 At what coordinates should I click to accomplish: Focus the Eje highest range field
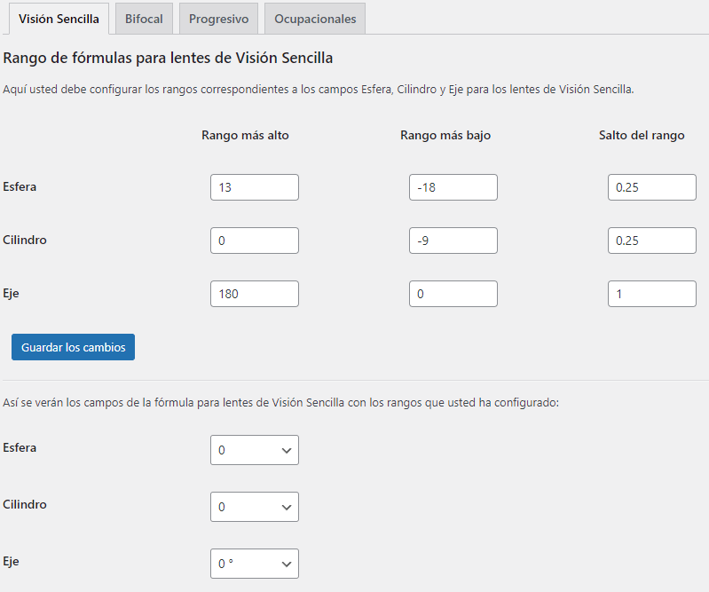(x=255, y=294)
